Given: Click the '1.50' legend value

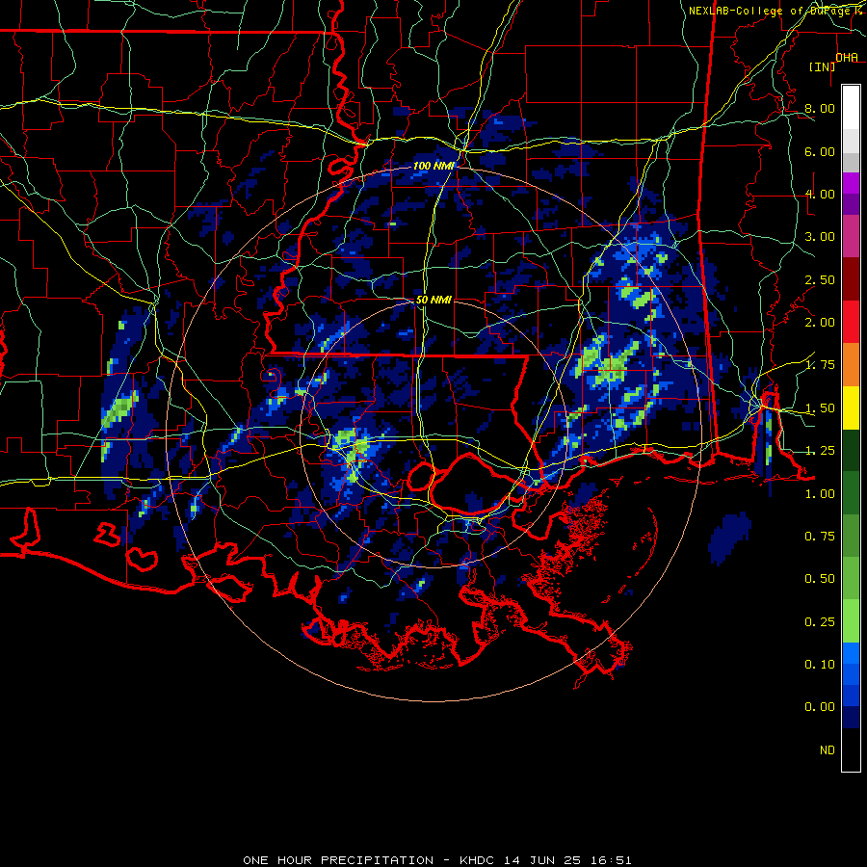Looking at the screenshot, I should click(820, 408).
